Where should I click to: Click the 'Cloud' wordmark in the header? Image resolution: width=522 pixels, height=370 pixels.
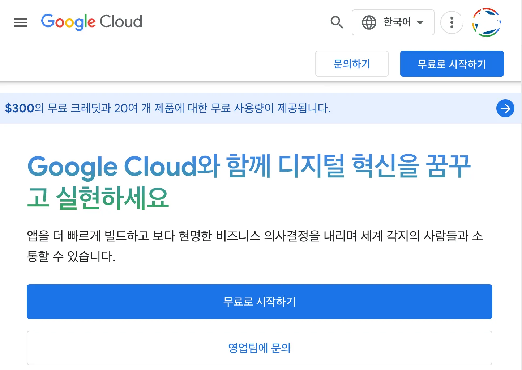pyautogui.click(x=121, y=22)
